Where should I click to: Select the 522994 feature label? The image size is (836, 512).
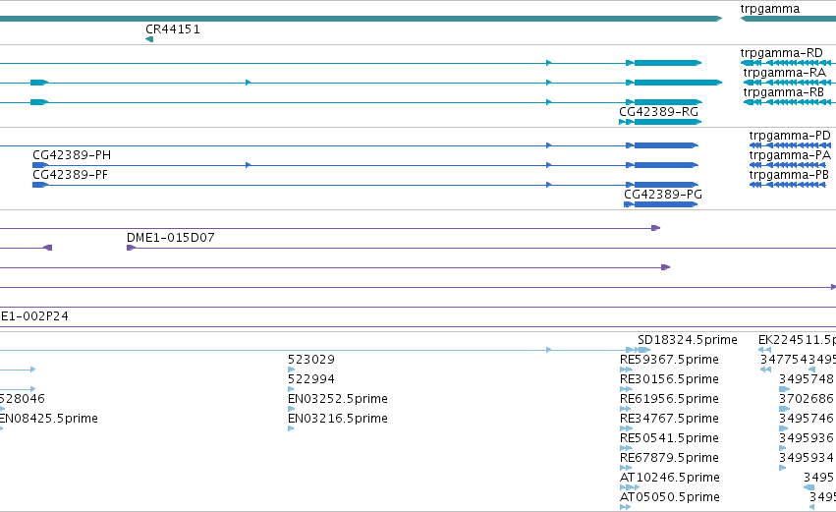[x=310, y=379]
